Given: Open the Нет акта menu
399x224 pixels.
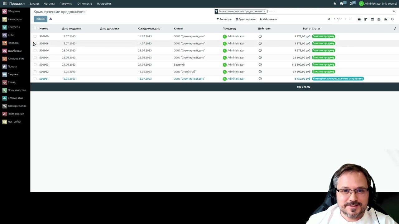Looking at the screenshot, I should click(49, 3).
